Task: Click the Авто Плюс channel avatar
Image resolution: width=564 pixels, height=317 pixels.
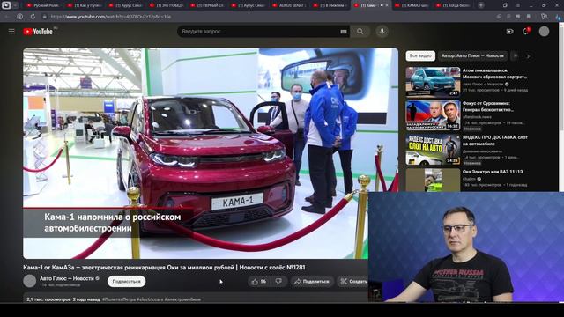Action: click(29, 281)
